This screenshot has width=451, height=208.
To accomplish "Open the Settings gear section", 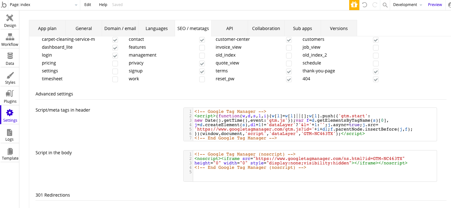I will point(10,115).
